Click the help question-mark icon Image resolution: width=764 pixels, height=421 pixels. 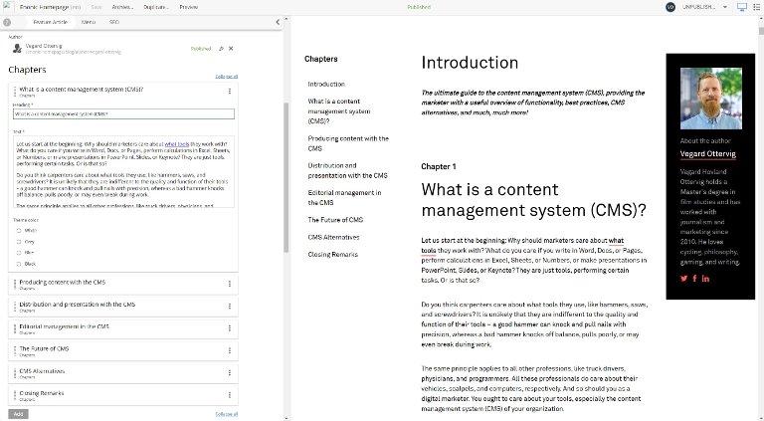7,22
